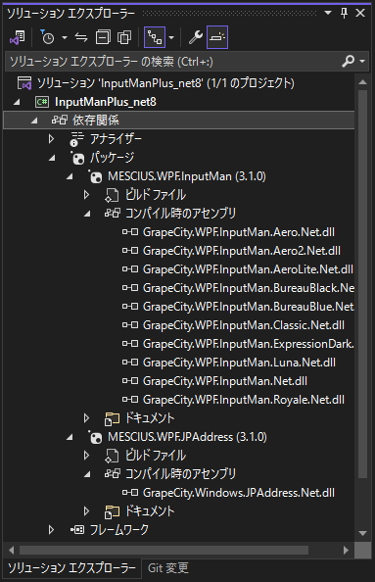Click horizontal scrollbar right arrow
Image resolution: width=375 pixels, height=582 pixels.
click(x=346, y=550)
